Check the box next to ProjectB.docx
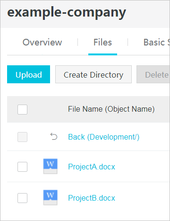 click(22, 198)
